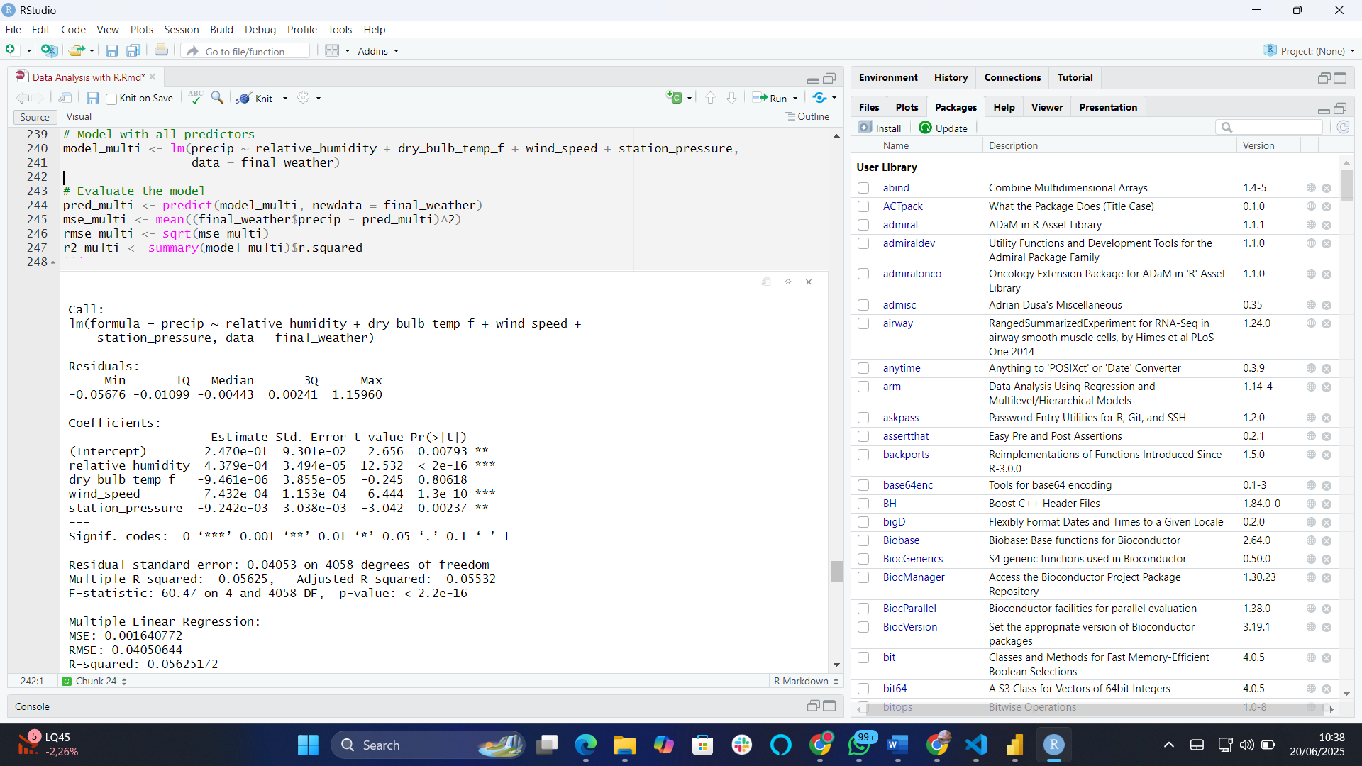
Task: Click the insert new chunk icon
Action: tap(674, 98)
